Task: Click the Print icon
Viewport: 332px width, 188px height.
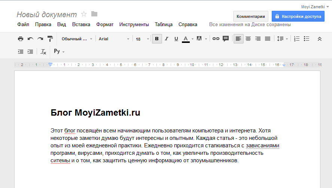Action: (21, 39)
